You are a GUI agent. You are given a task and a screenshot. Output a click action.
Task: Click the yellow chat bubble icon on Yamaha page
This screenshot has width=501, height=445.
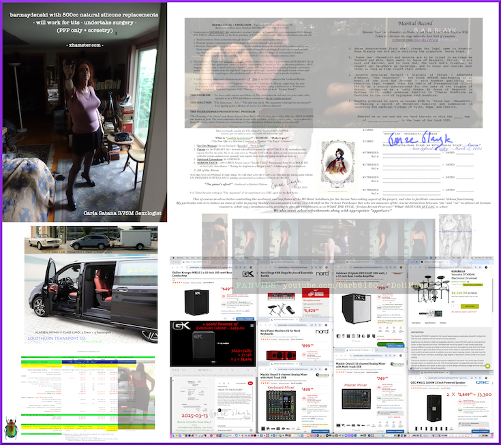[487, 366]
